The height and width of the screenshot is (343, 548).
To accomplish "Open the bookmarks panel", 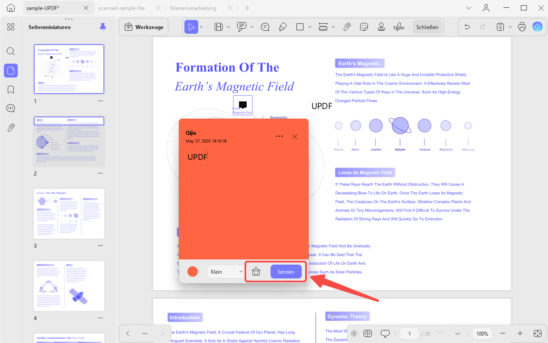I will tap(11, 90).
